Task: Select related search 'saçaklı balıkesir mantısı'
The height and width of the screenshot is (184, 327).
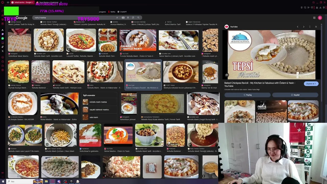Action: pos(99,110)
